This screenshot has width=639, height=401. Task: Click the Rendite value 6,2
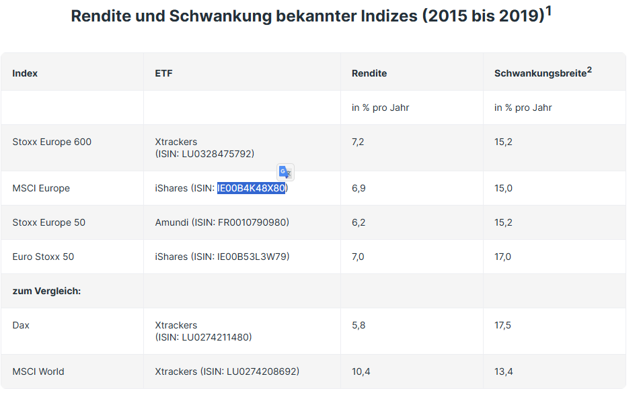coord(359,222)
